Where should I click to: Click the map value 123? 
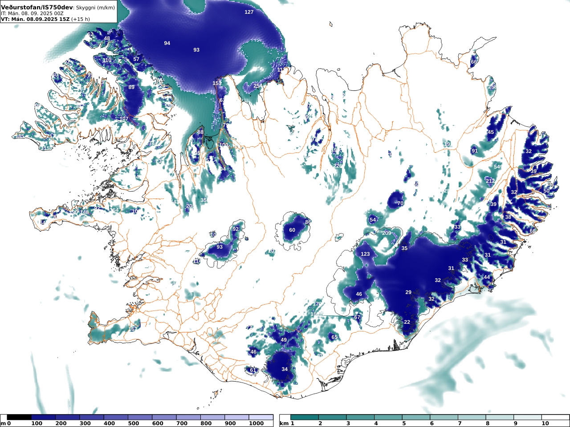[x=365, y=254]
